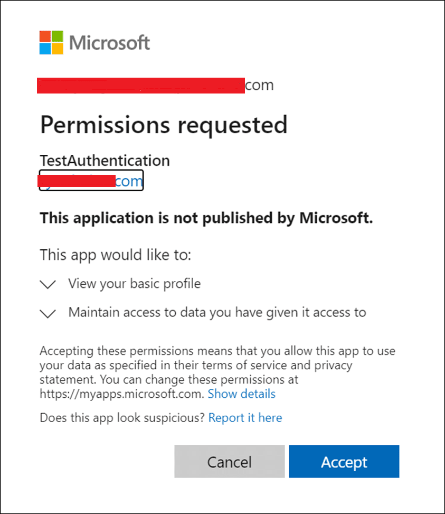Click the Microsoft wordmark text
The height and width of the screenshot is (514, 445).
(x=110, y=43)
